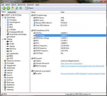Click the Számítógépnév icon in the tree
Viewport: 107px width, 96px height.
[8, 22]
